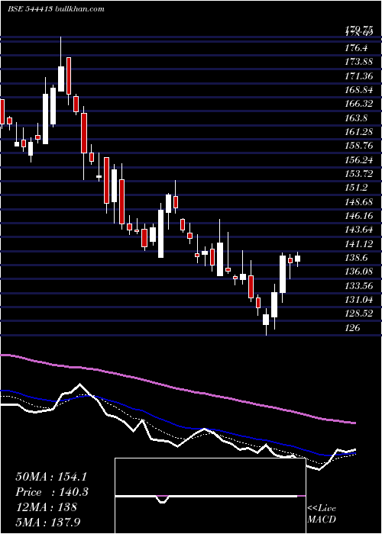Click the BSE ticker title text
The image size is (382, 534).
(56, 9)
